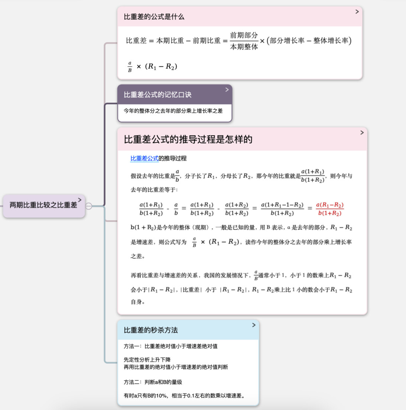Select the 比重差的公式是什么 header
Image resolution: width=406 pixels, height=410 pixels.
coord(154,17)
